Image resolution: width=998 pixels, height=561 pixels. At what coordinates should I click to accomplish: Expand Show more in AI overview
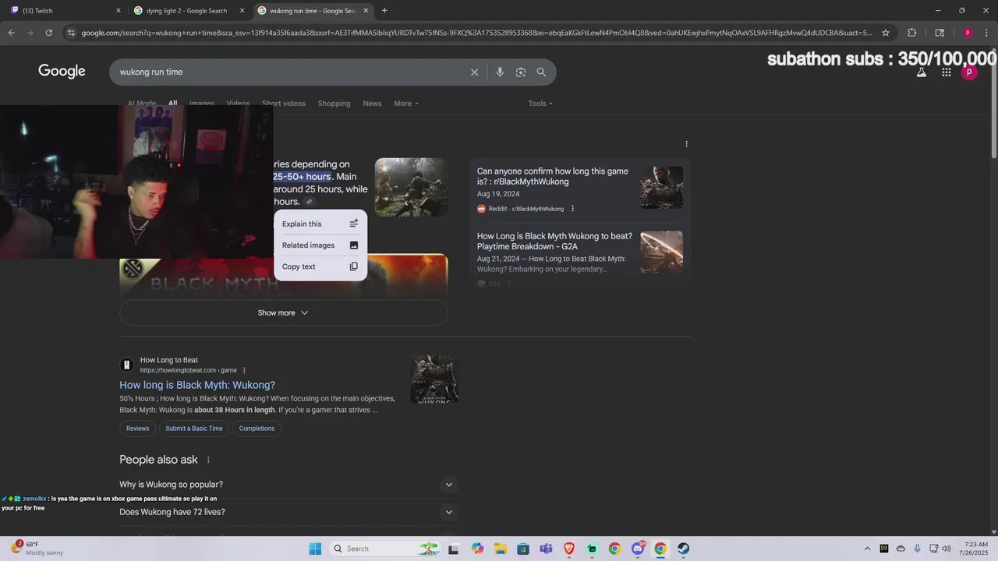284,312
